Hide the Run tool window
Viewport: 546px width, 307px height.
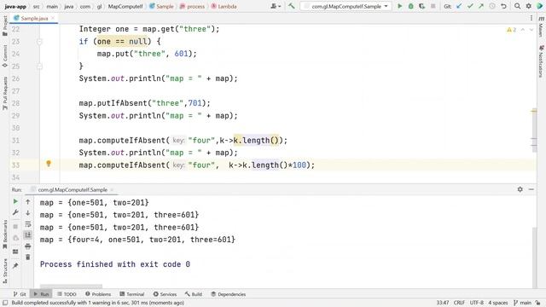531,189
